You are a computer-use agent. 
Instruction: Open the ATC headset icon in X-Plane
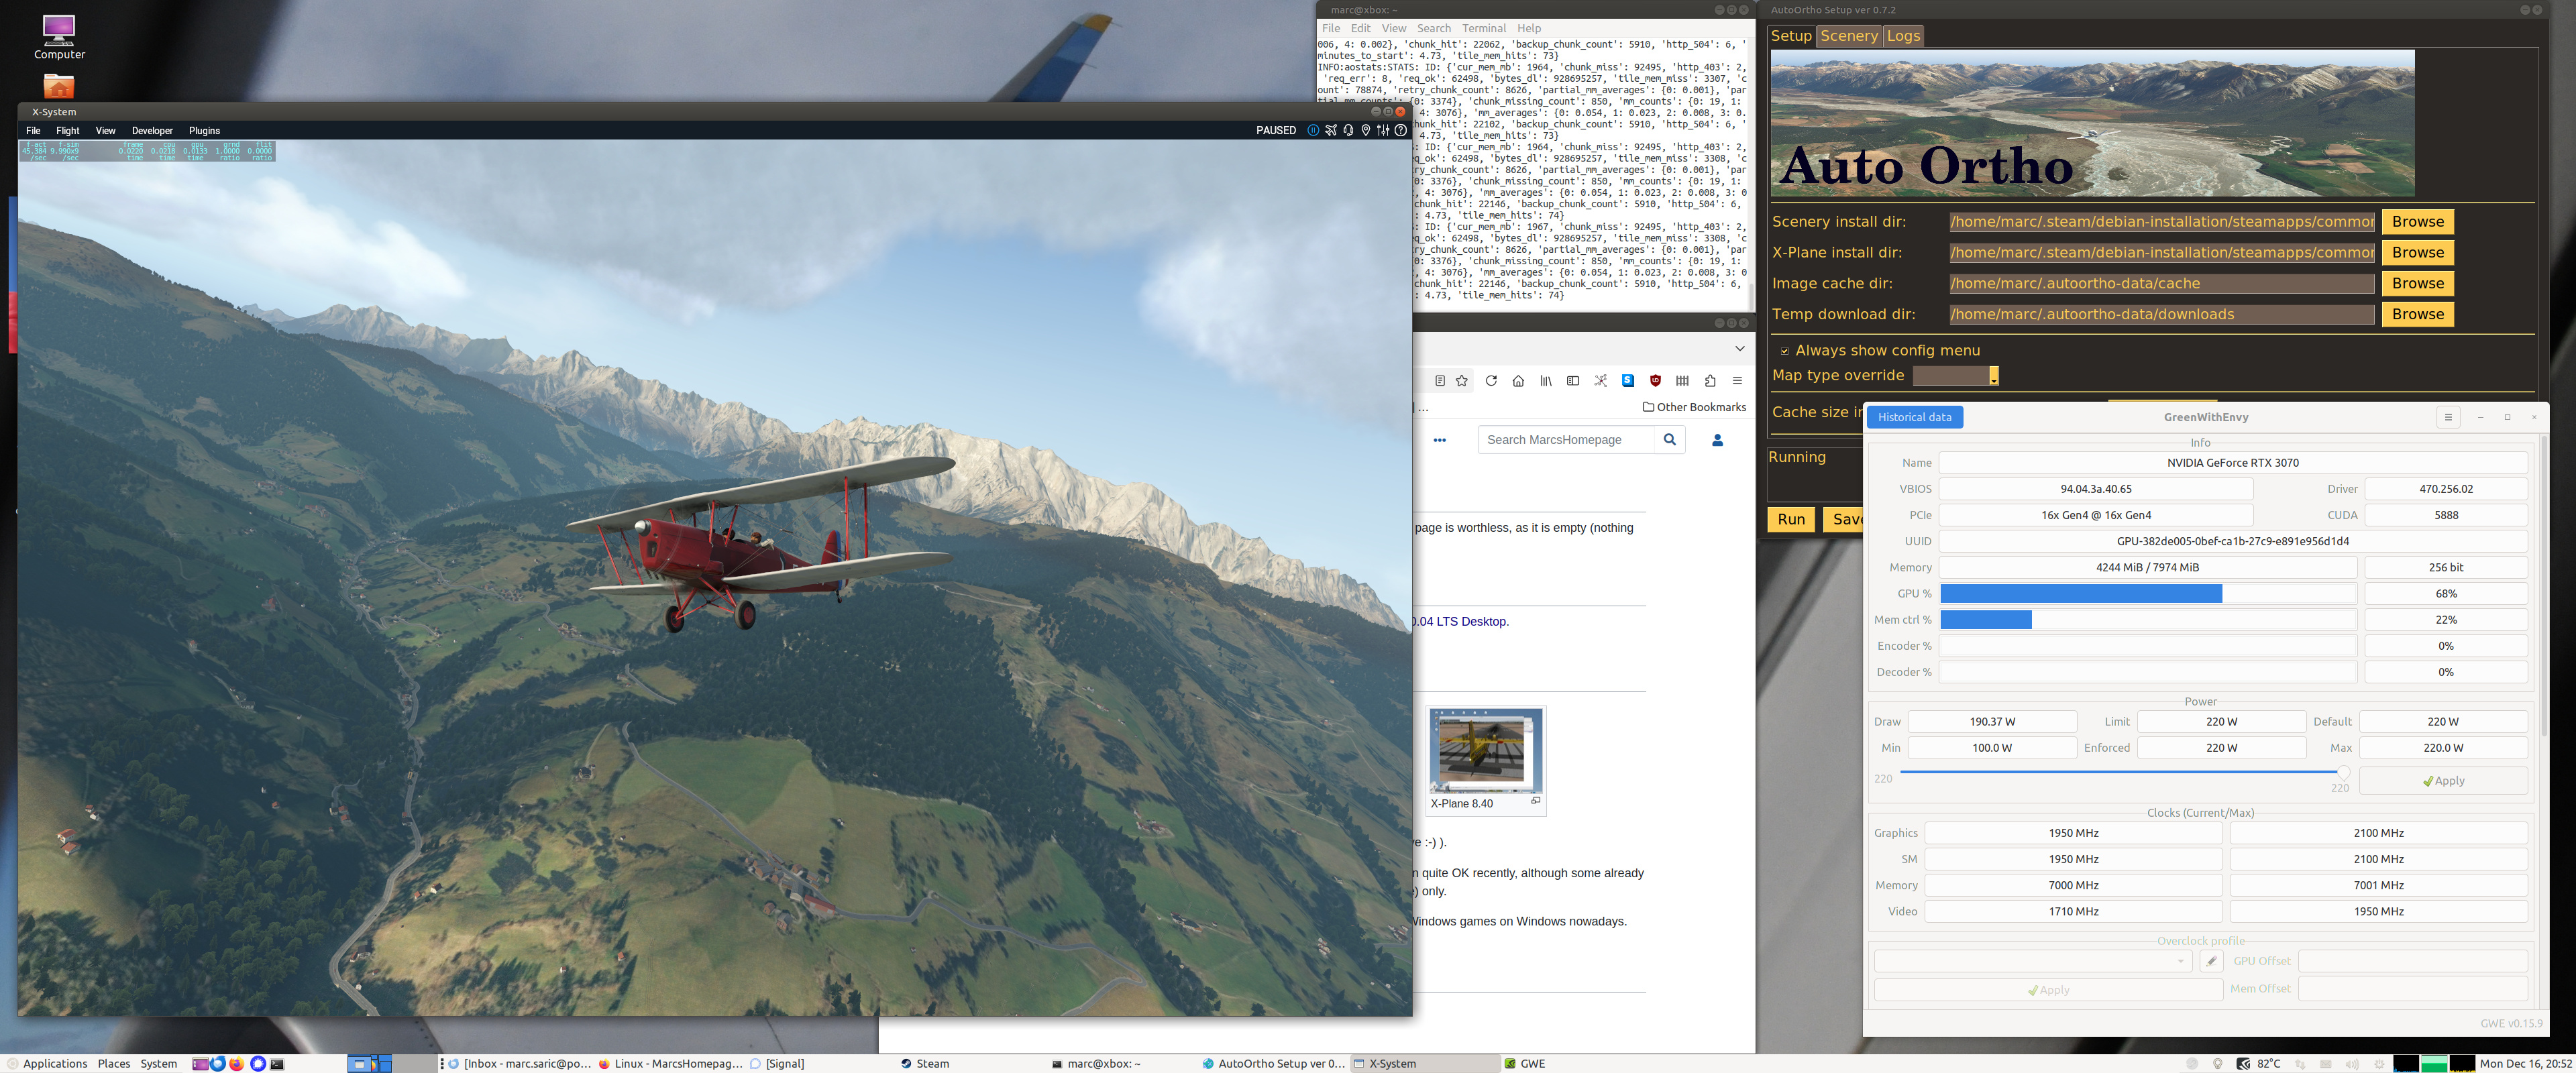(x=1348, y=130)
